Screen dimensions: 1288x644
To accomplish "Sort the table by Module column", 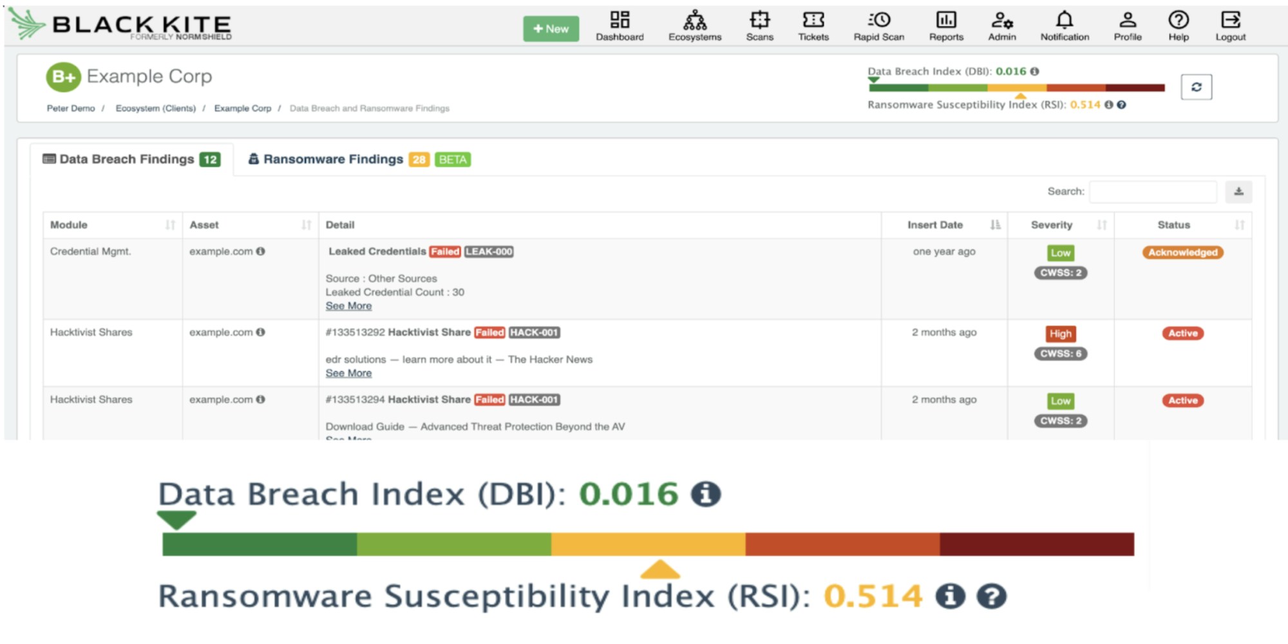I will (x=170, y=225).
